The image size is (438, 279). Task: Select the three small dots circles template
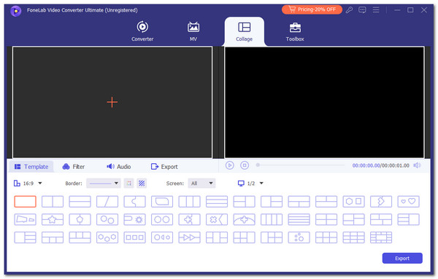point(299,237)
